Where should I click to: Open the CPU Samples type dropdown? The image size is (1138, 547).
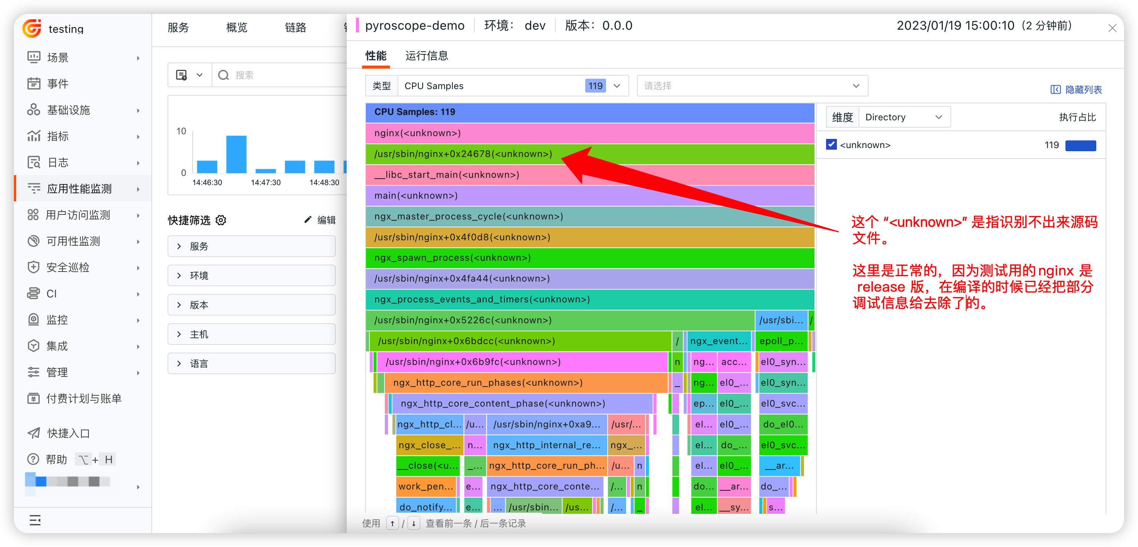pos(513,86)
